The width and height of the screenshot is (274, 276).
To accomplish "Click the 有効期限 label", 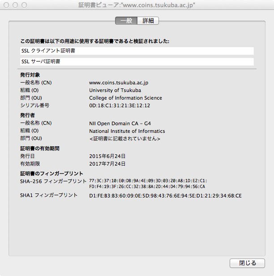I will [x=30, y=164].
